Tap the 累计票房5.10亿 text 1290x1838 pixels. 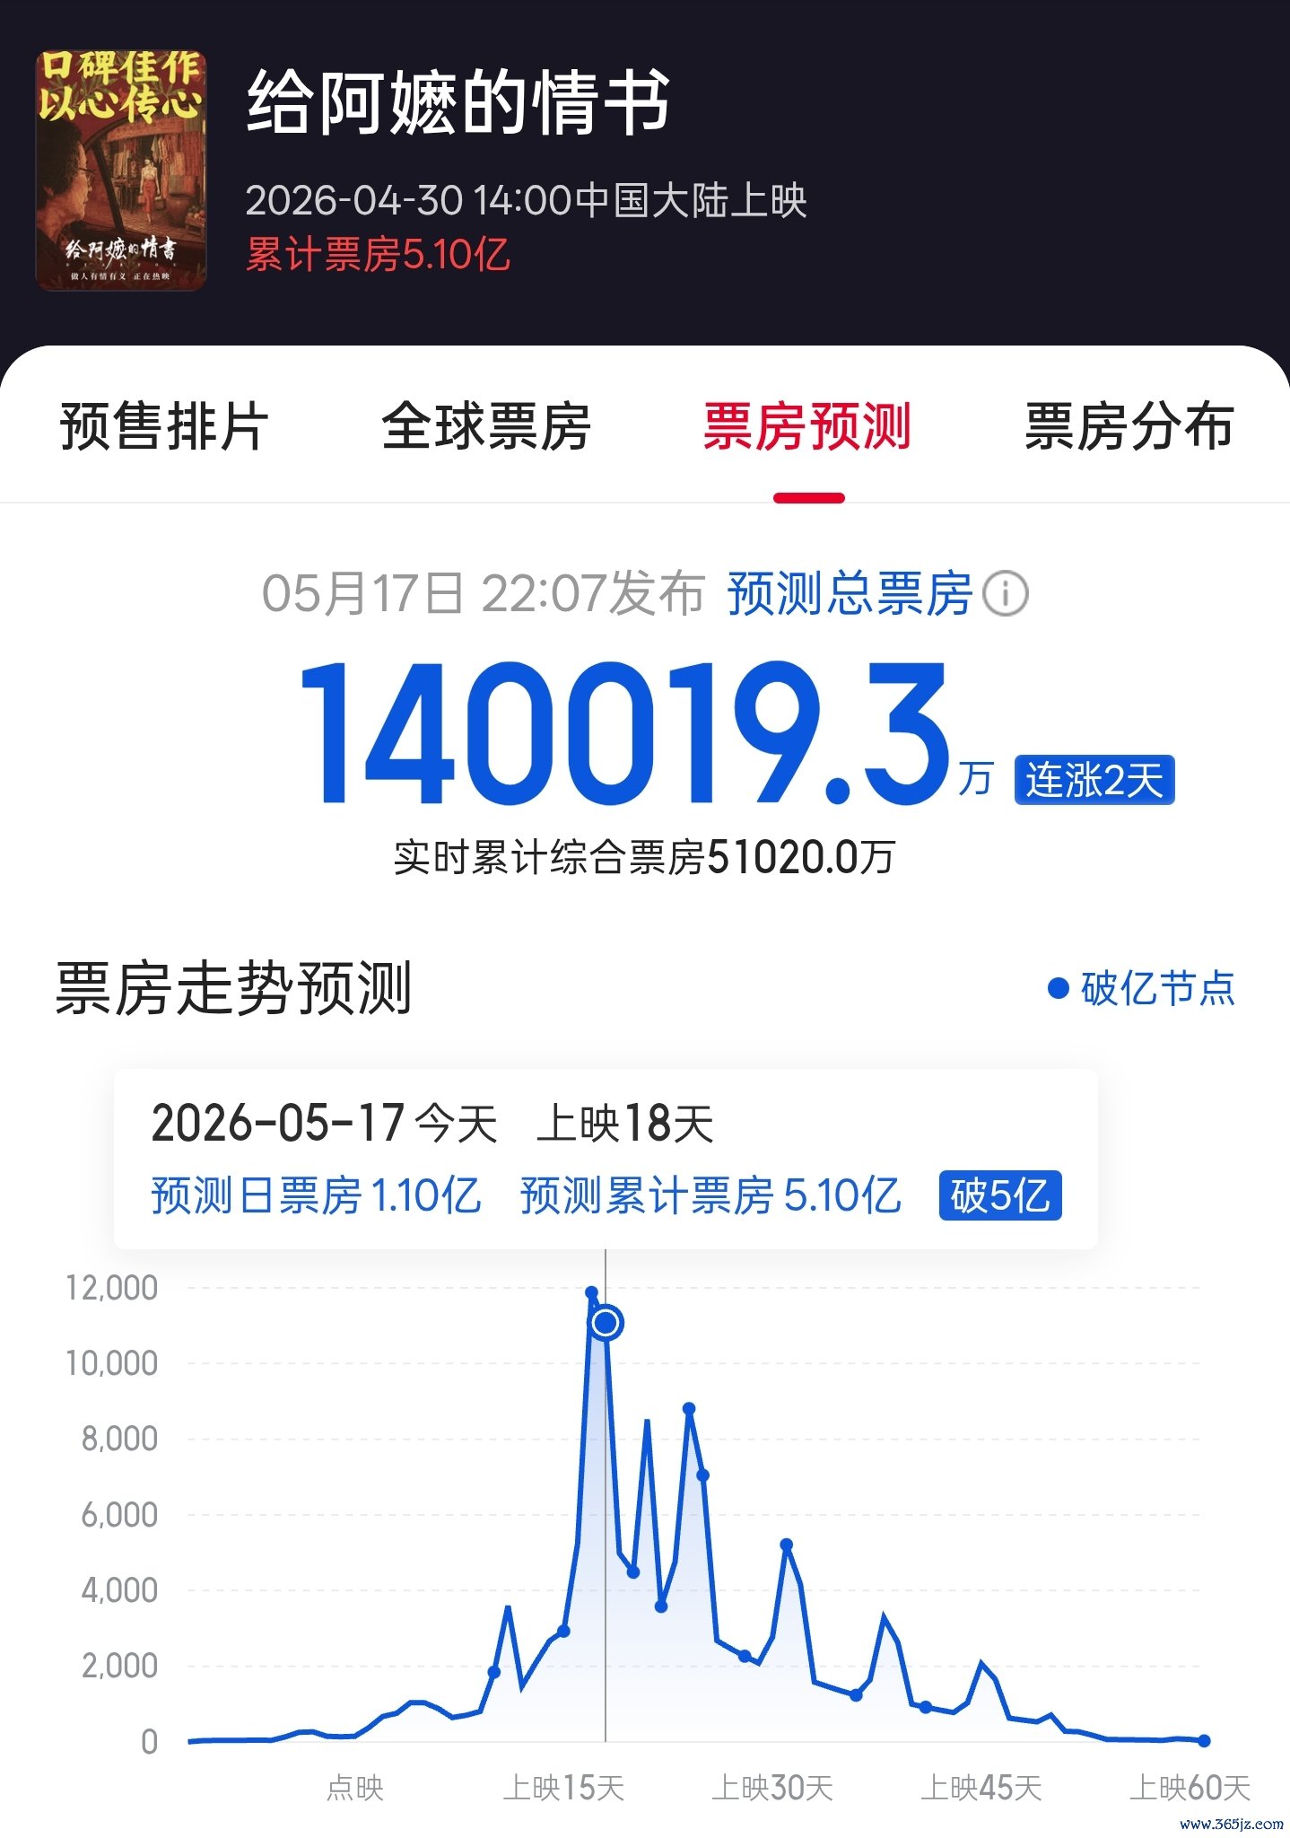click(379, 255)
